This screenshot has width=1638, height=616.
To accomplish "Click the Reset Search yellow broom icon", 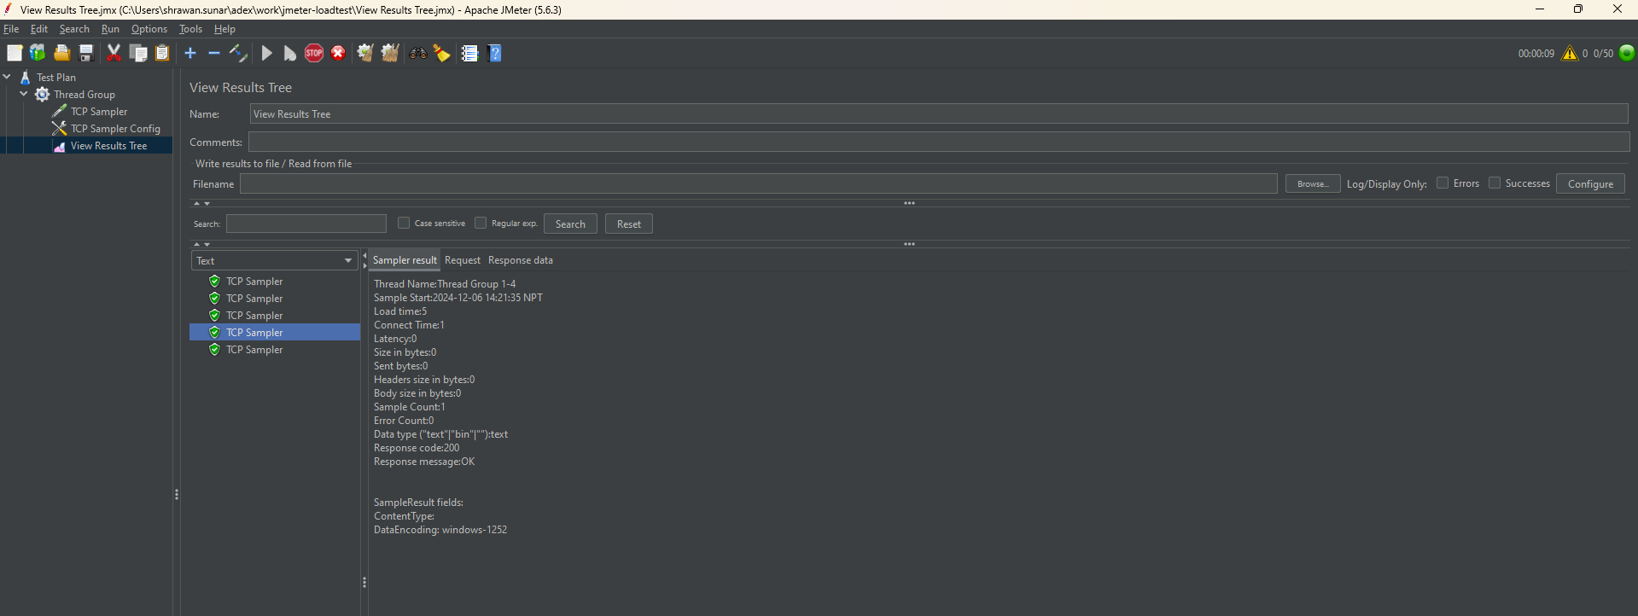I will click(x=441, y=53).
